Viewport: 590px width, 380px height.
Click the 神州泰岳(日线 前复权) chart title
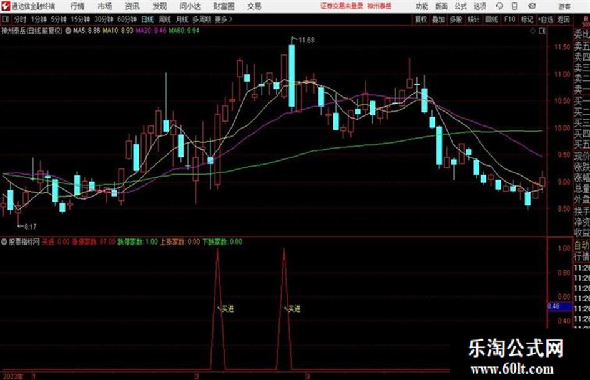pyautogui.click(x=32, y=31)
